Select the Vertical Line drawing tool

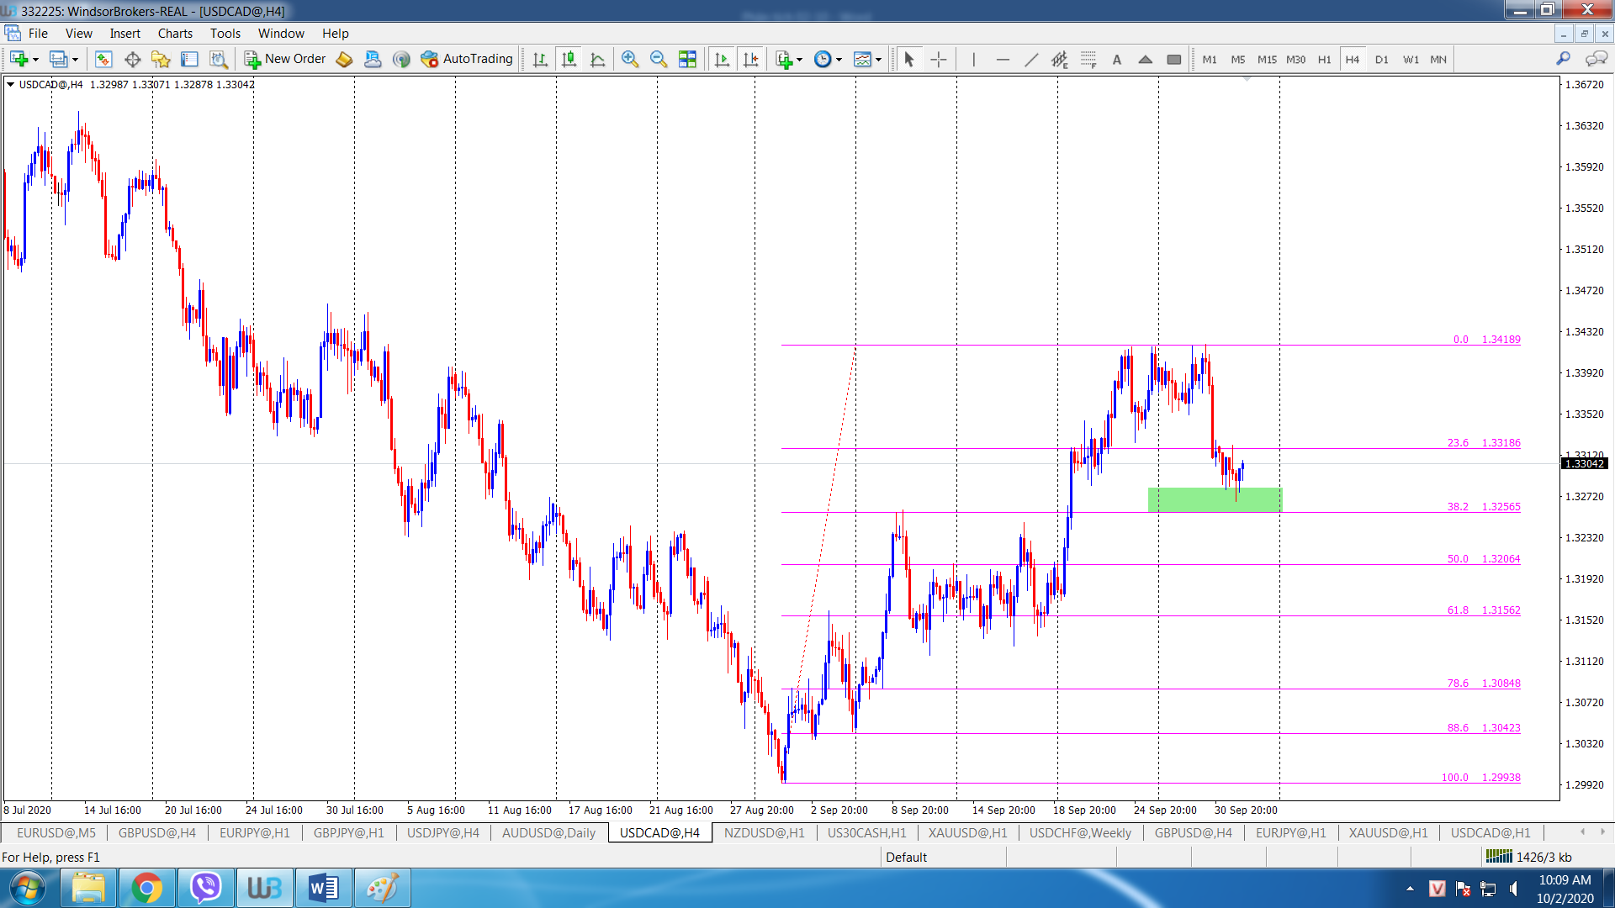click(x=973, y=59)
